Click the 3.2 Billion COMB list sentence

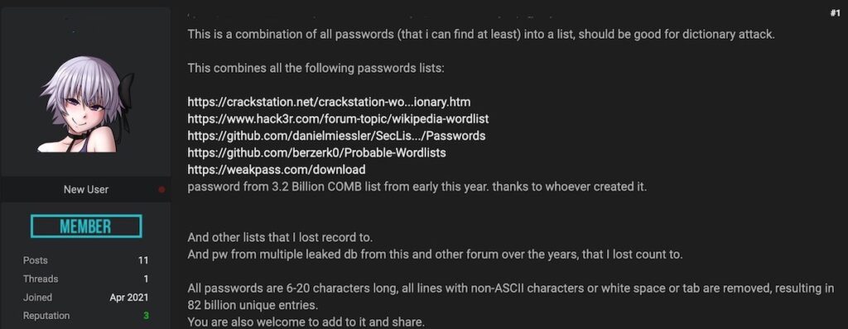(417, 188)
